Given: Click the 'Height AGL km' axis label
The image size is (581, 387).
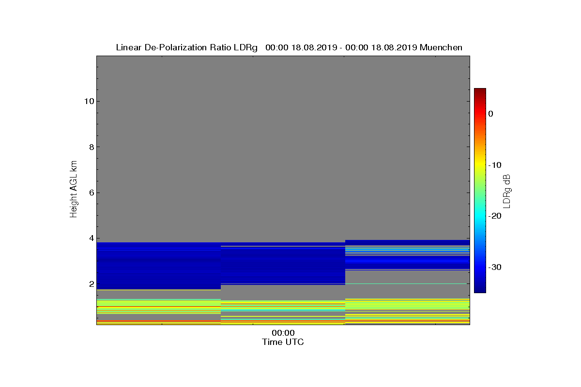Looking at the screenshot, I should click(74, 190).
